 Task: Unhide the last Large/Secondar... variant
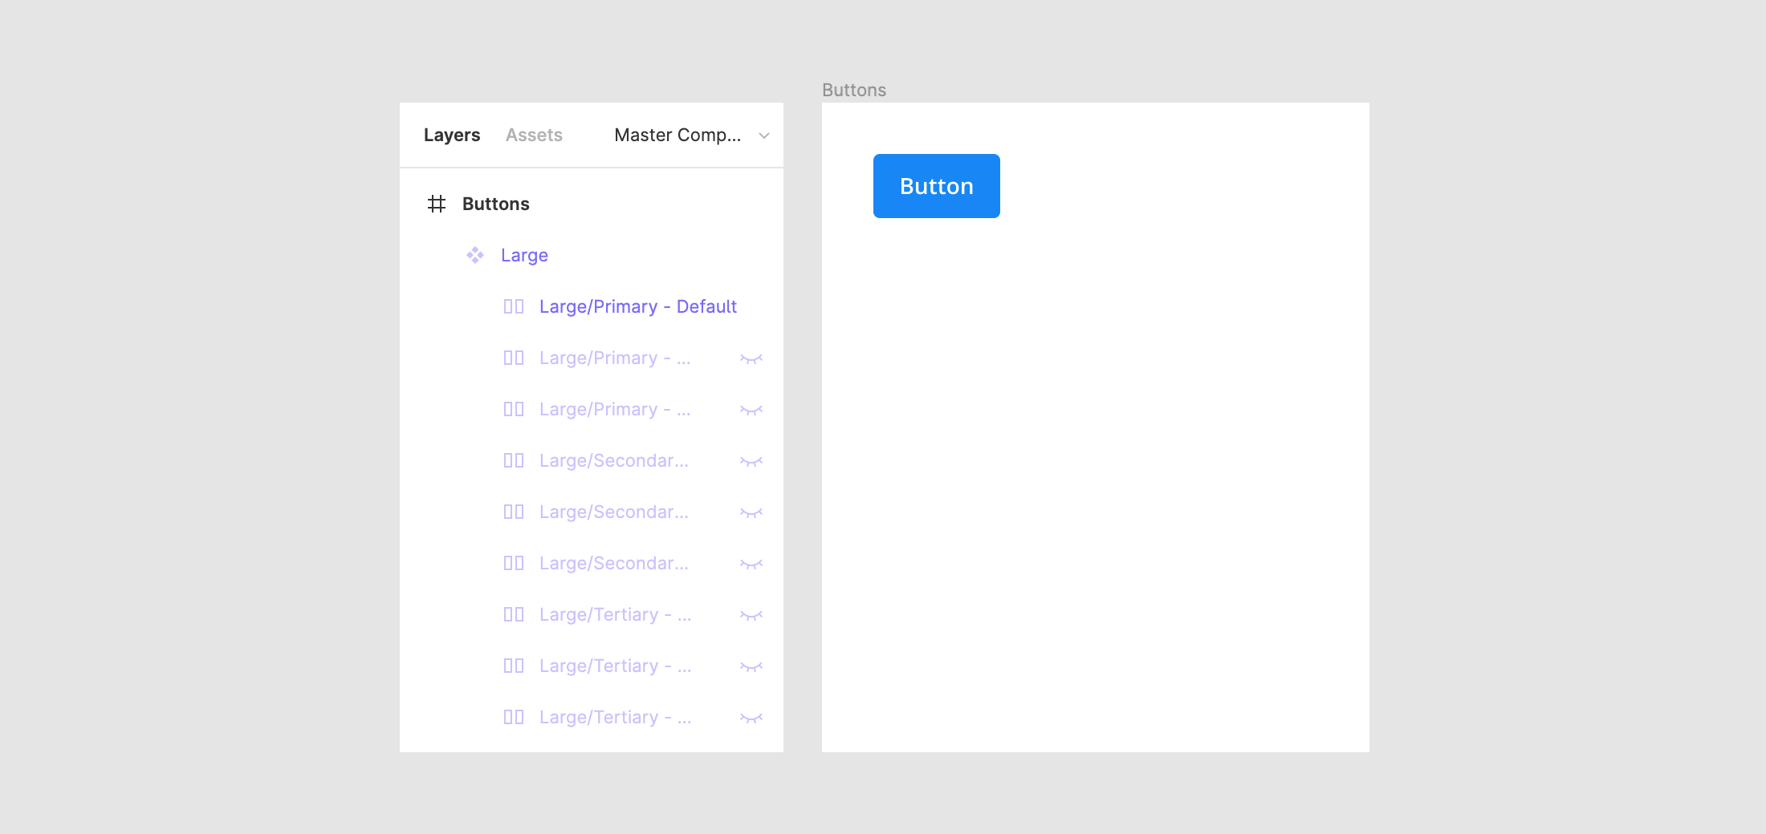pos(751,564)
